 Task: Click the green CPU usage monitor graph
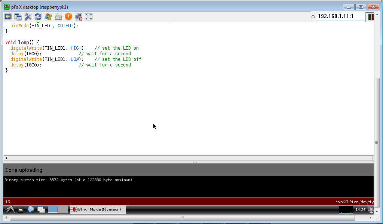[x=346, y=209]
